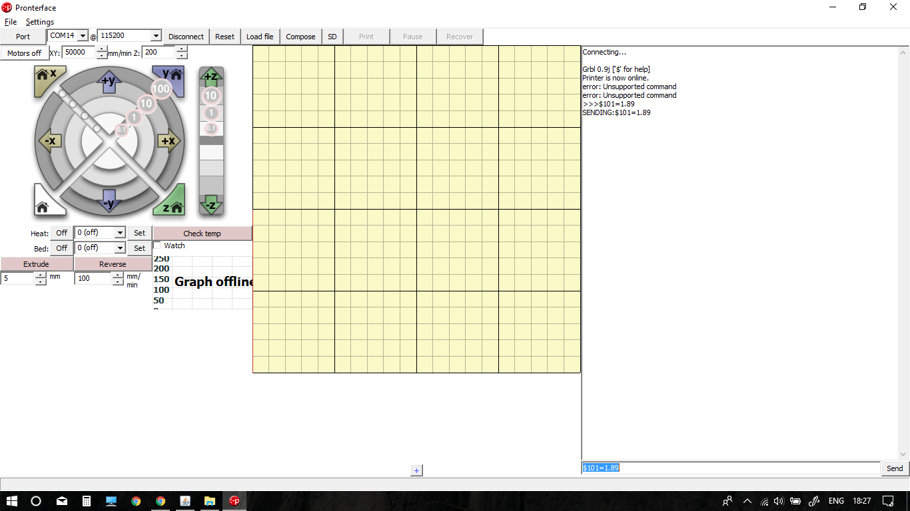
Task: Click the Disconnect button
Action: coord(186,37)
